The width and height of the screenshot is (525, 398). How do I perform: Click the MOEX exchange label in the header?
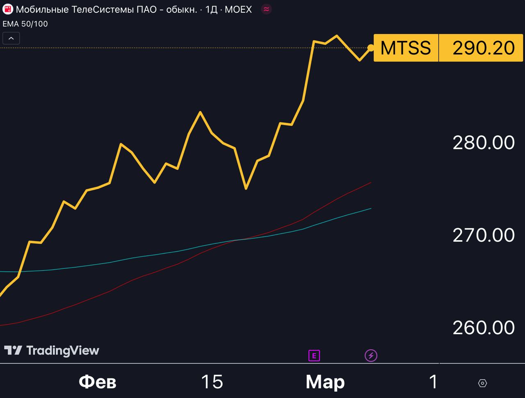(238, 9)
